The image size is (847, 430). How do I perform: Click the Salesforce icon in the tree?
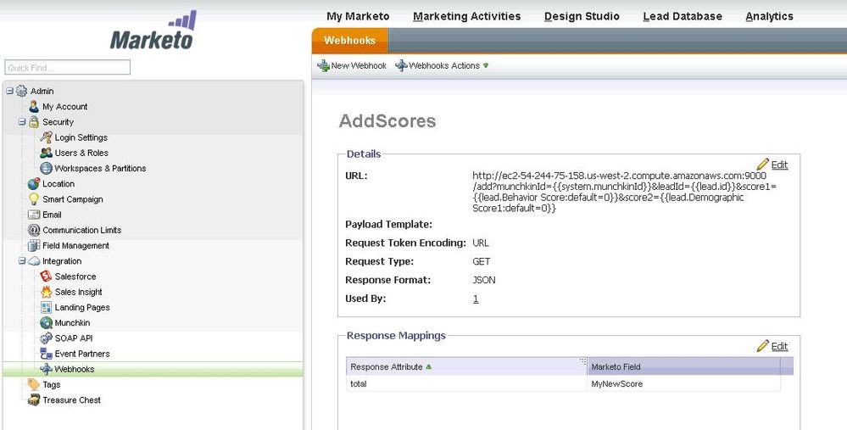[x=47, y=276]
